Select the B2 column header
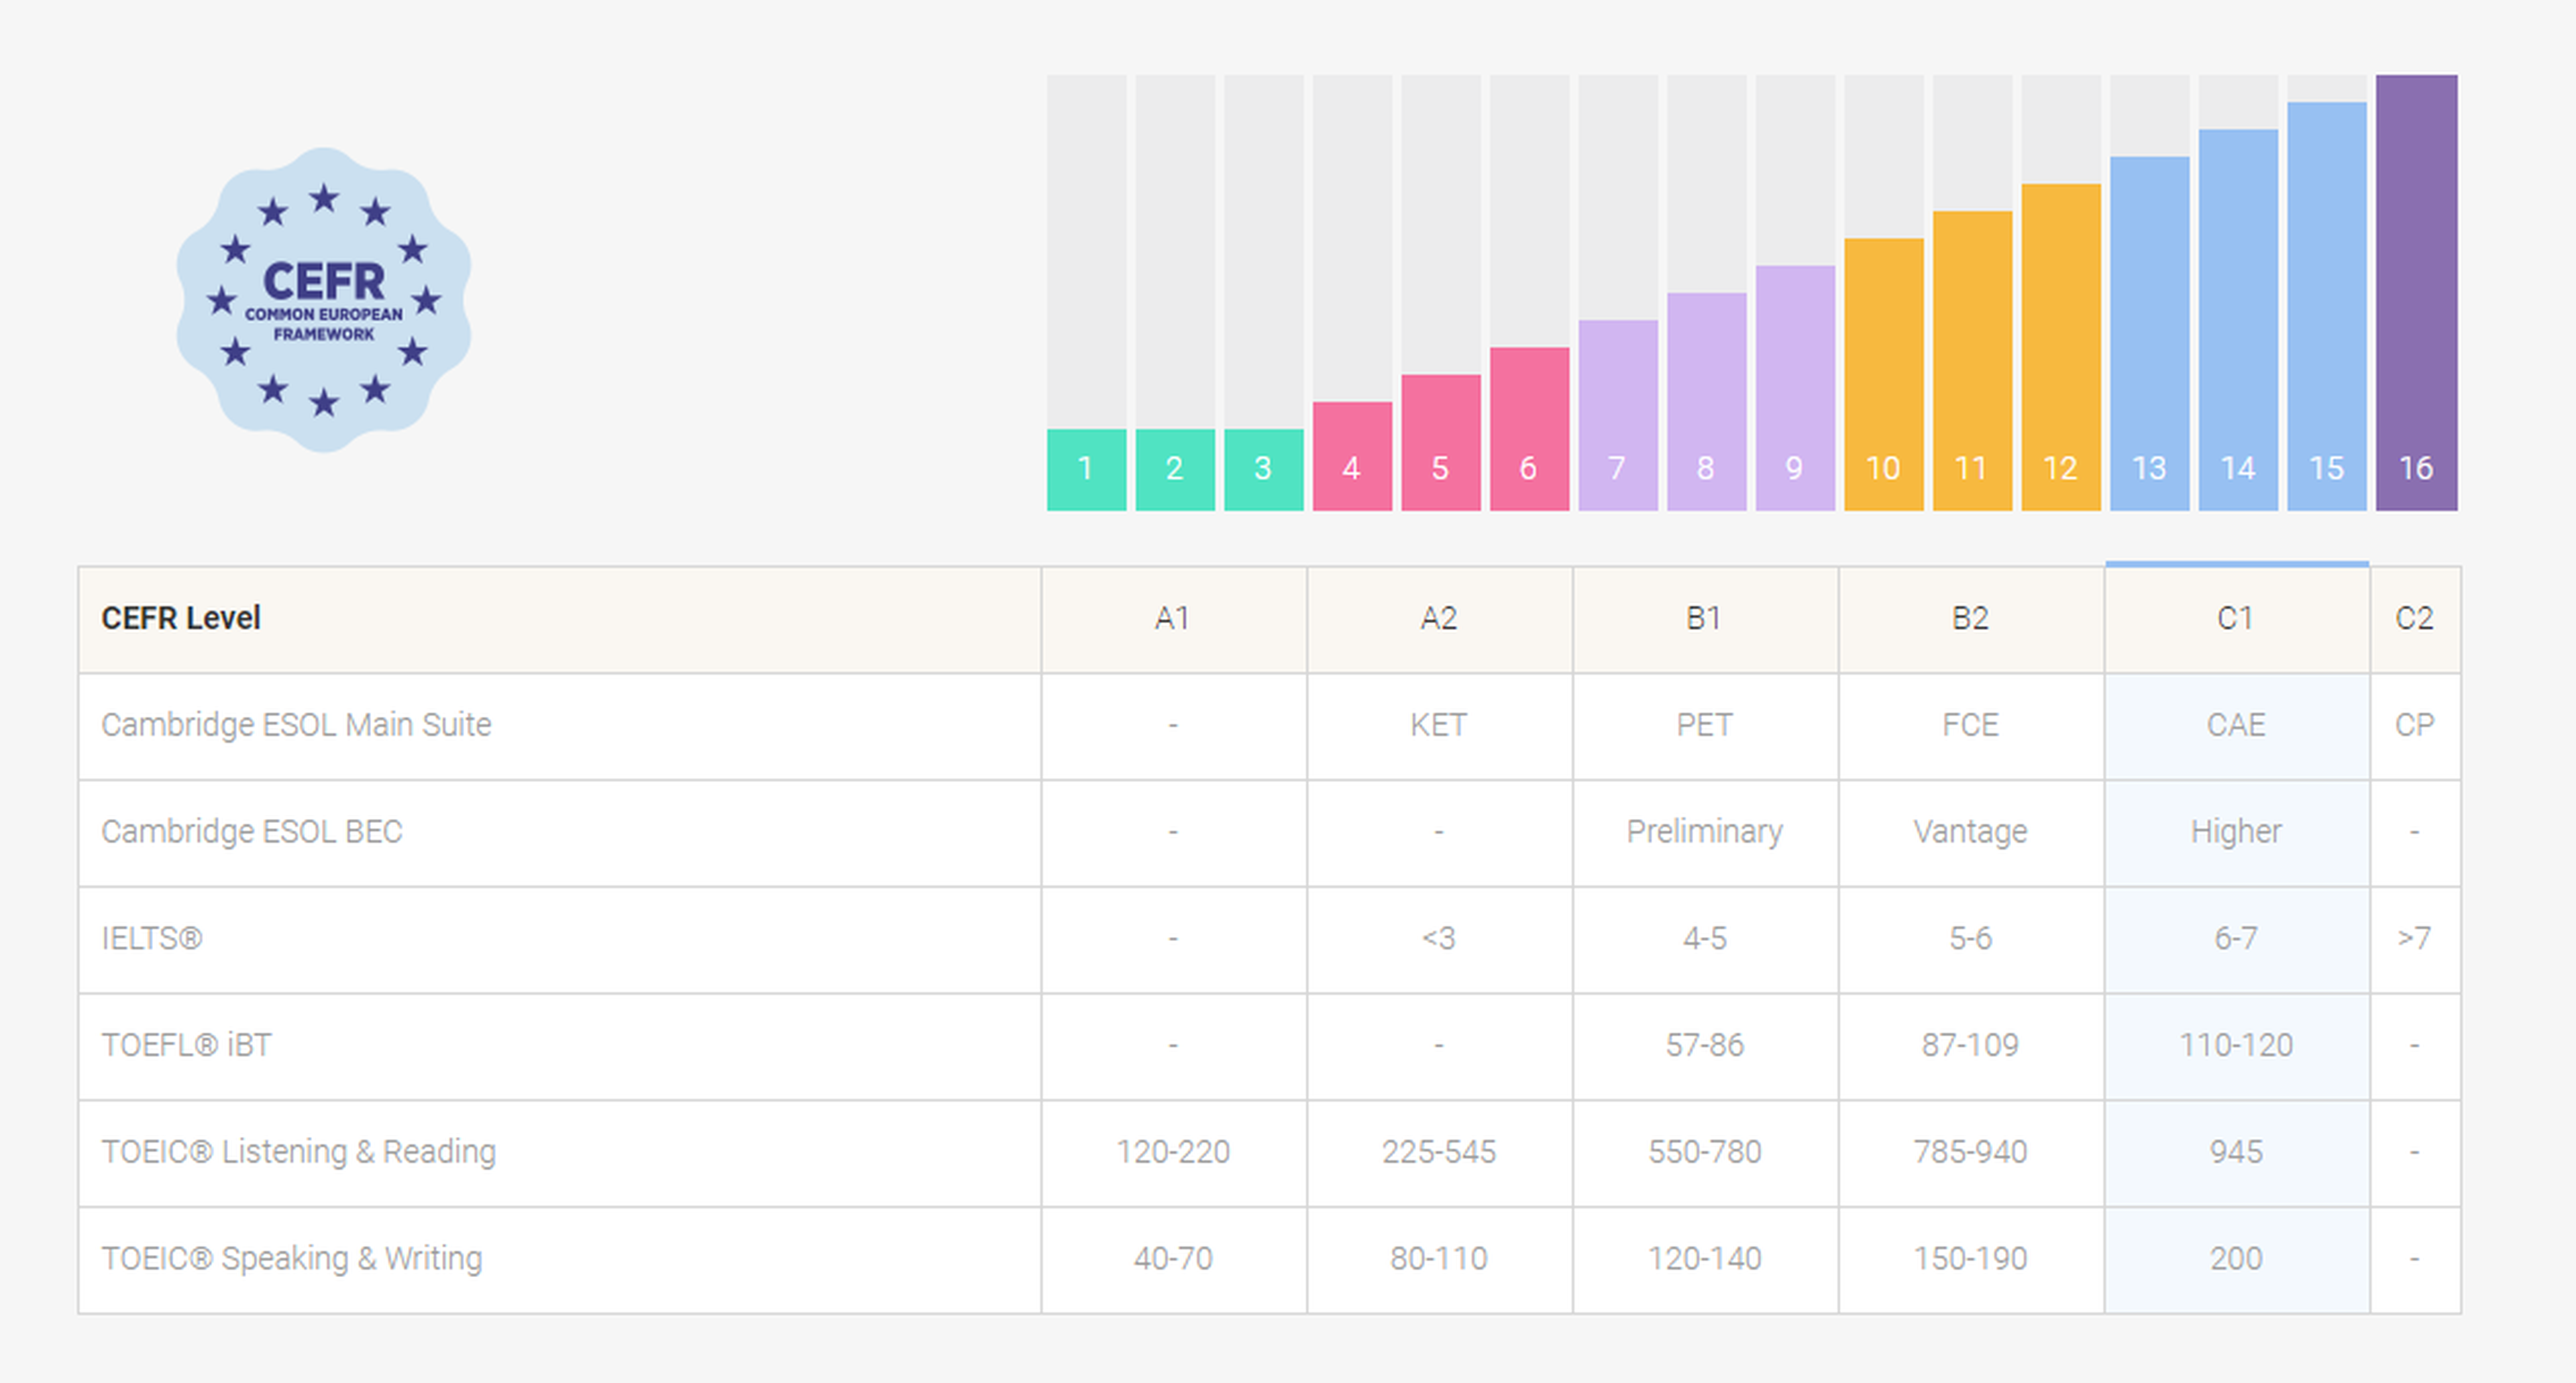 point(1970,619)
